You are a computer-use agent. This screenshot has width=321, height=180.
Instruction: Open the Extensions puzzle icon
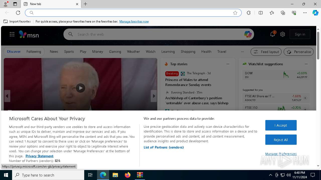249,13
